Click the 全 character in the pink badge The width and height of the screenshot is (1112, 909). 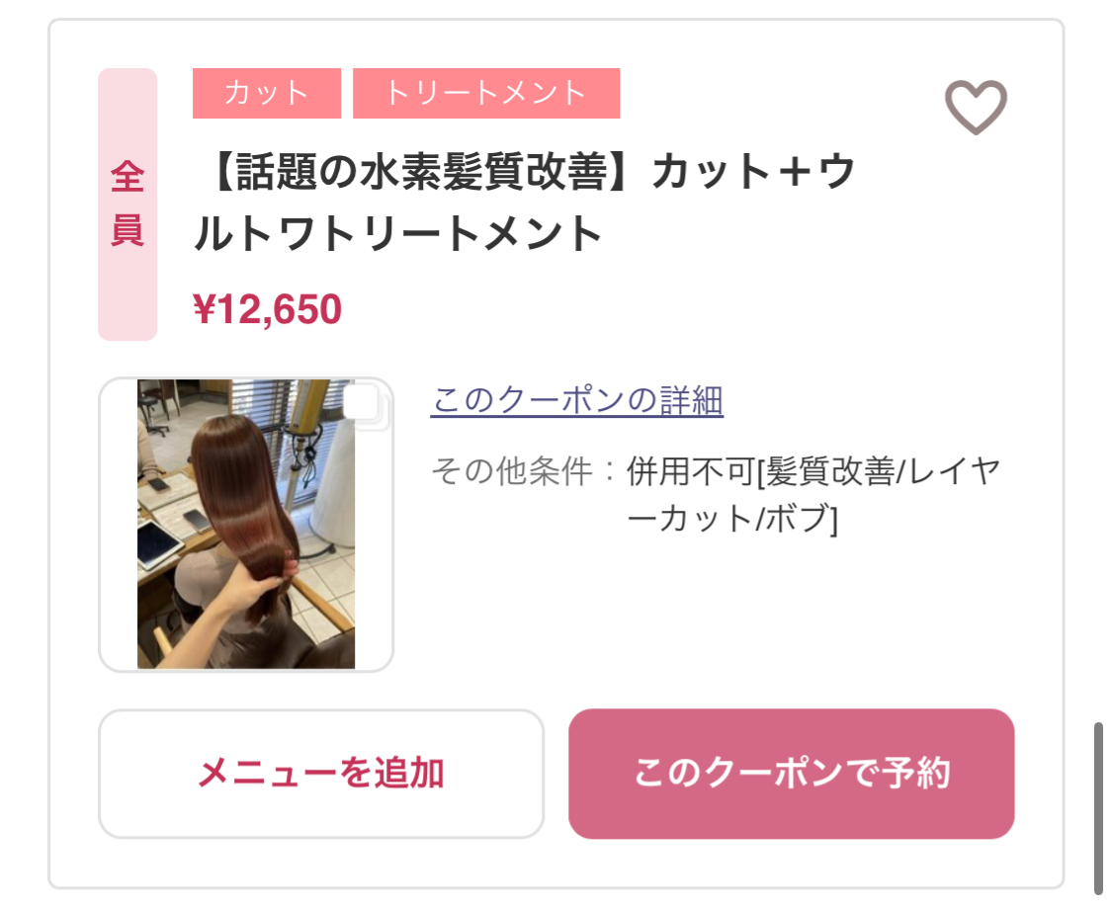[128, 178]
